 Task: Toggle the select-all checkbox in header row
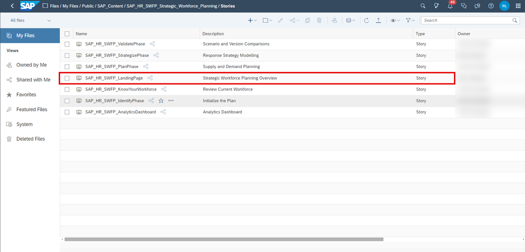coord(67,34)
